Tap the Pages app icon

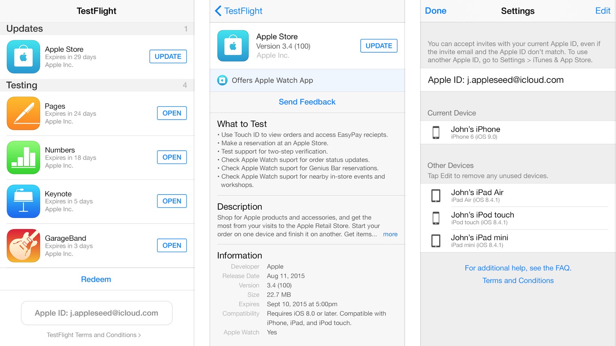[x=23, y=113]
